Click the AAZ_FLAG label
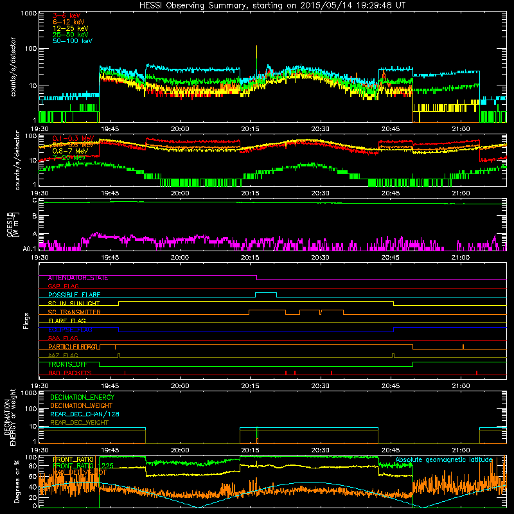 tap(63, 355)
